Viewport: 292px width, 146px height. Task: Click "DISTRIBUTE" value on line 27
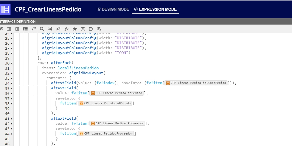tap(128, 48)
